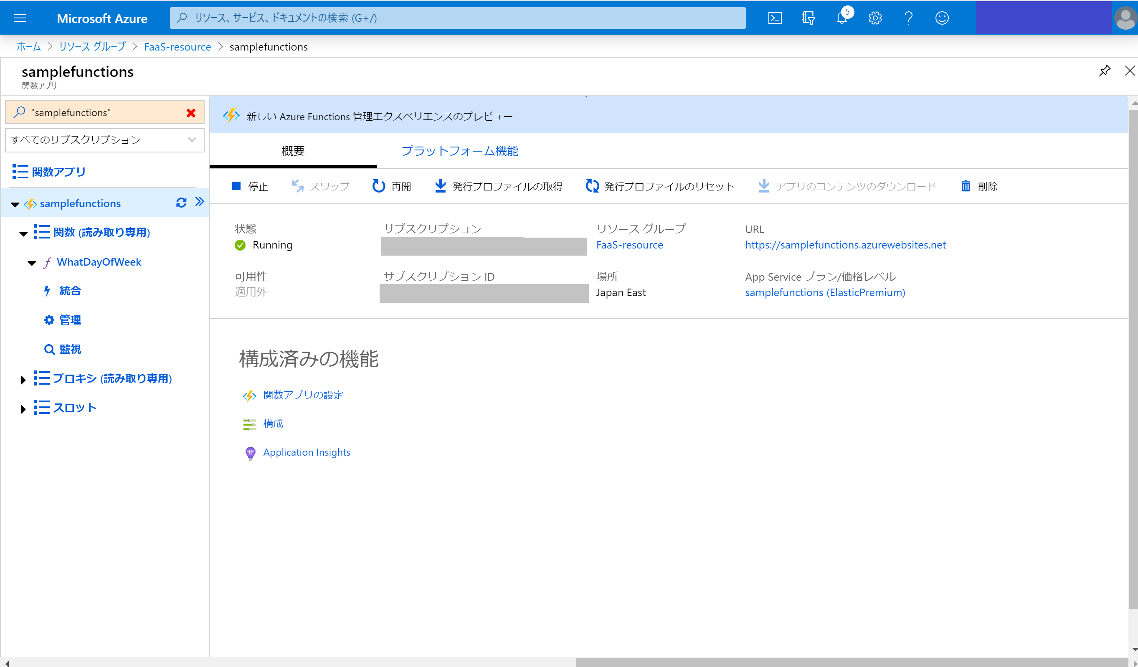Select the 概要 tab

(x=293, y=151)
